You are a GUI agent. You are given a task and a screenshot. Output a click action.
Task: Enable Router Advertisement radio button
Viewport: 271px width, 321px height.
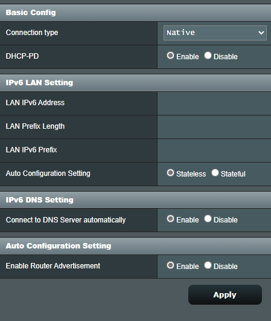click(x=170, y=265)
